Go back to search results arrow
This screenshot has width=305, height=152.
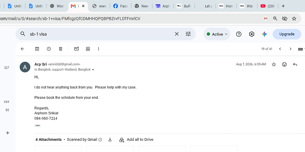22,49
